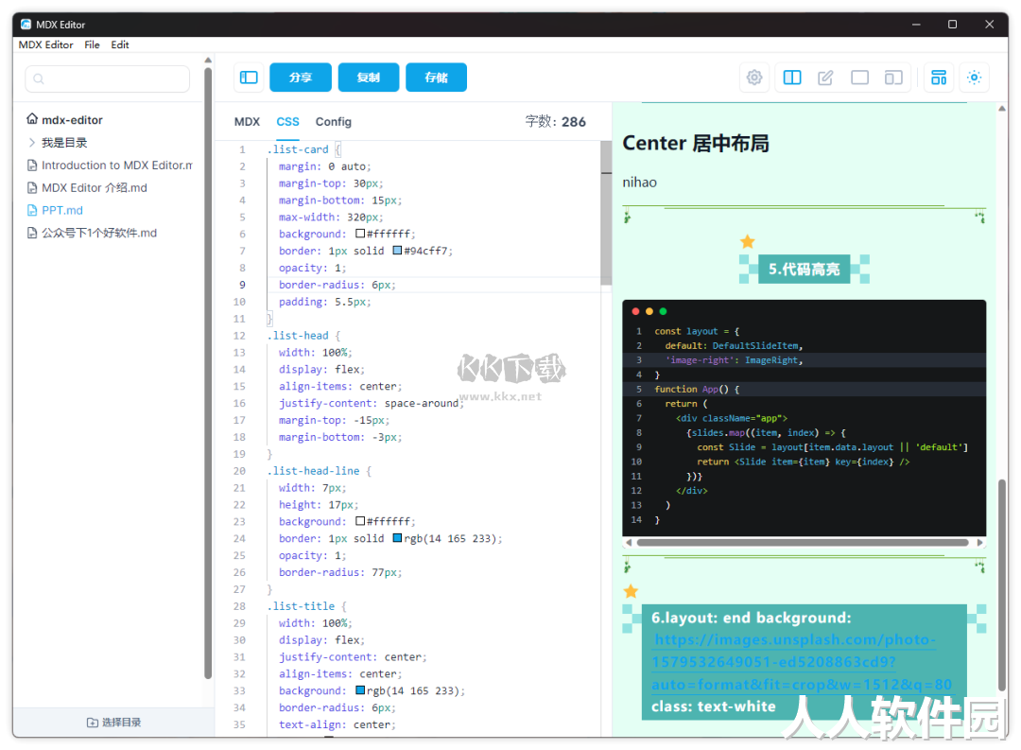Focus the sidebar search input field
The height and width of the screenshot is (750, 1021).
click(x=108, y=78)
